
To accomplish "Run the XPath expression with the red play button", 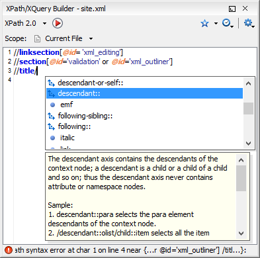I will (x=58, y=23).
